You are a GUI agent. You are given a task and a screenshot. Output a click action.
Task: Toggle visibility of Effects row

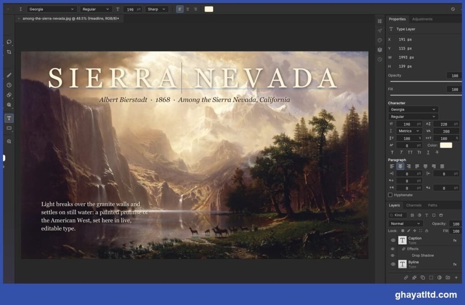(x=393, y=249)
